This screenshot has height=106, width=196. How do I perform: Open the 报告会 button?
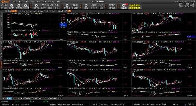pos(94,5)
